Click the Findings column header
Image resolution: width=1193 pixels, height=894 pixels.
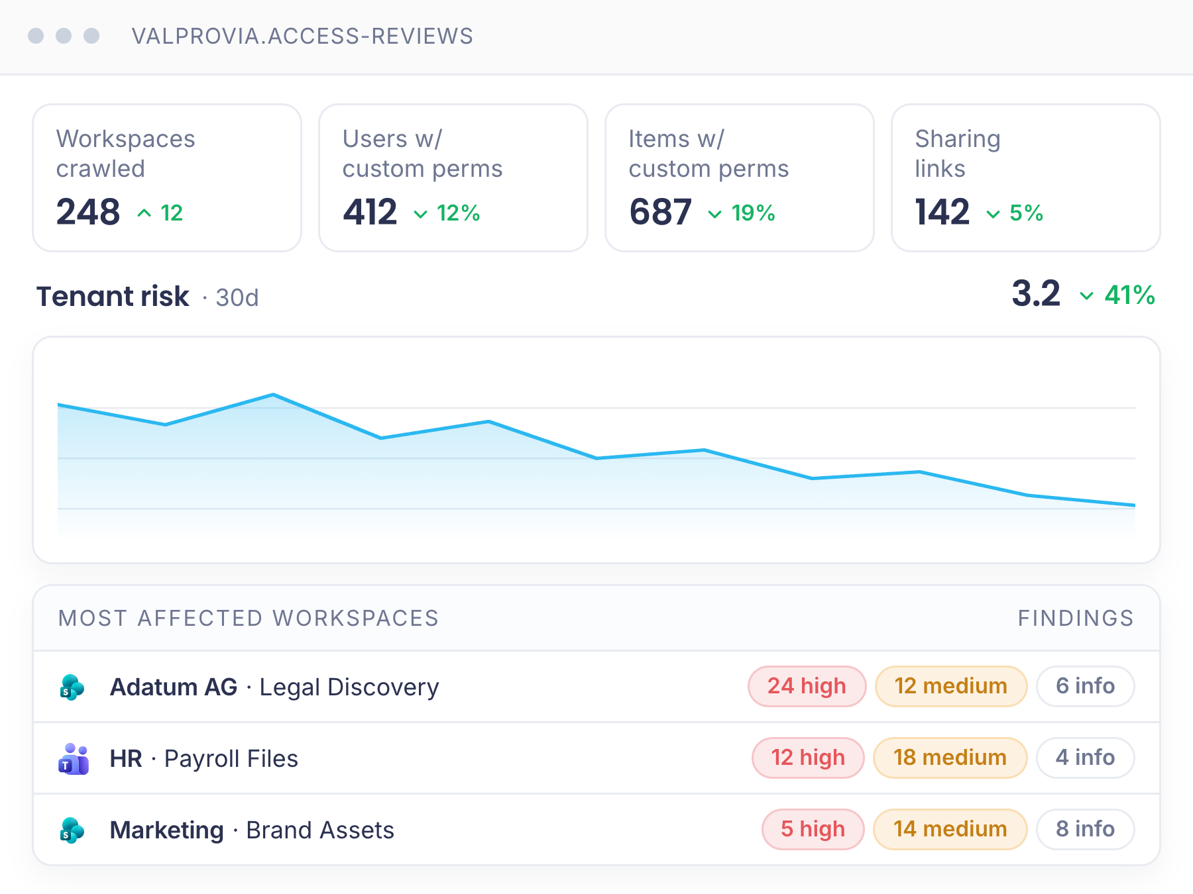1076,618
